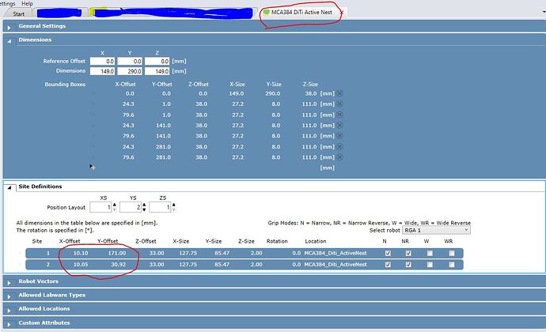The width and height of the screenshot is (546, 332).
Task: Enable W grip mode for site 2
Action: pos(430,265)
